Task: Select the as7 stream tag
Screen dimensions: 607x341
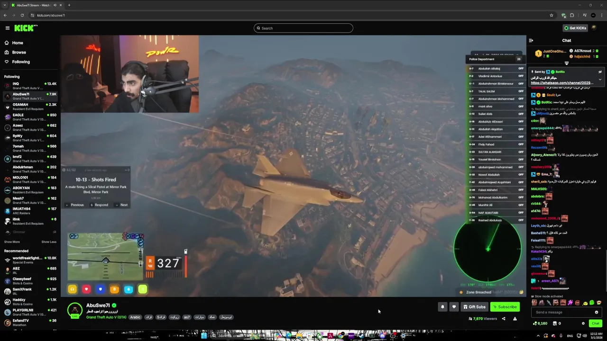Action: tap(187, 317)
